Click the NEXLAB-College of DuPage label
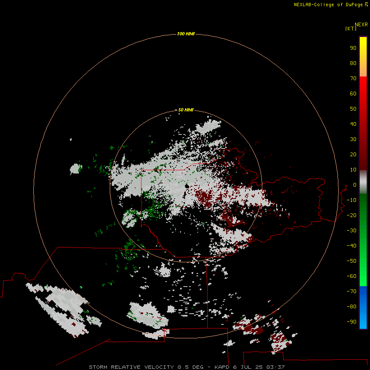Image resolution: width=370 pixels, height=370 pixels. pyautogui.click(x=331, y=5)
